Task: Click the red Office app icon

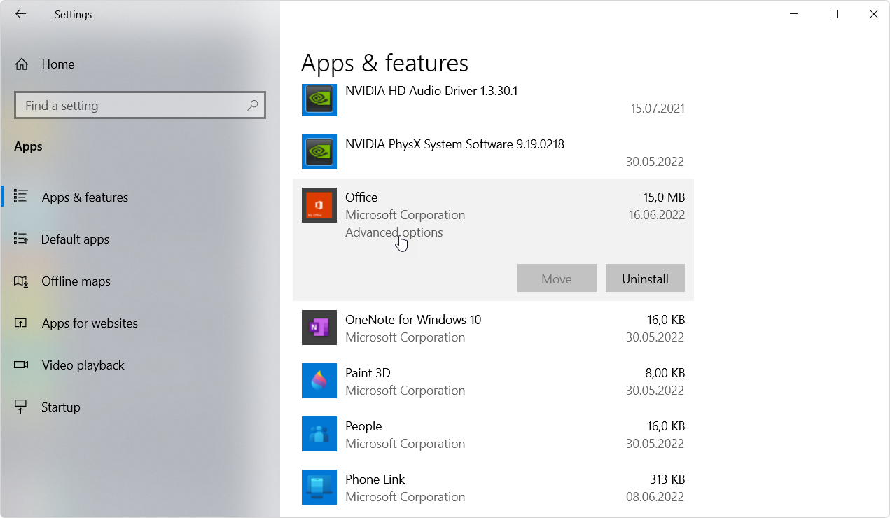Action: (x=319, y=205)
